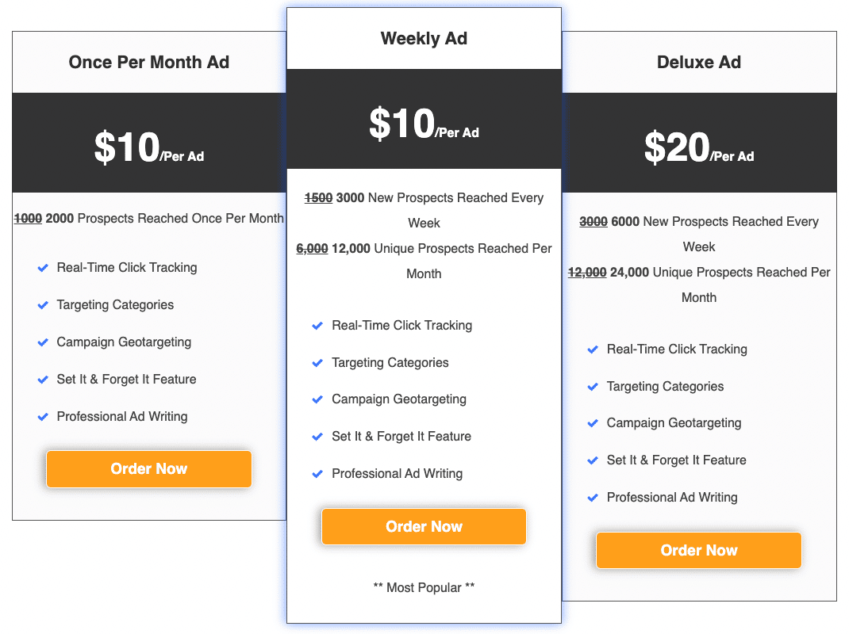Click checkmark beside Real-Time Click Tracking in Once Per Month

[43, 268]
